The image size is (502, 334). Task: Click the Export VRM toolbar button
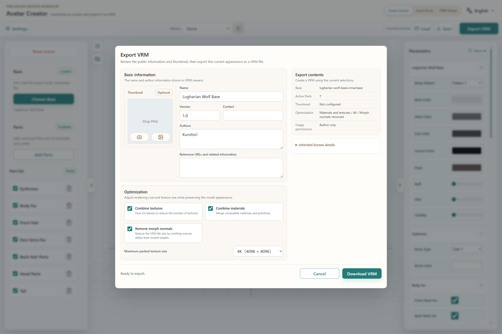click(x=479, y=29)
